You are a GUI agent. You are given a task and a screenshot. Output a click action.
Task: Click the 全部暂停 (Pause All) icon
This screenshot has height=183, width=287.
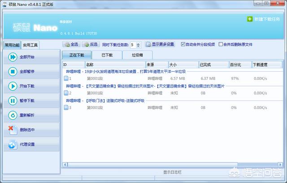point(13,71)
